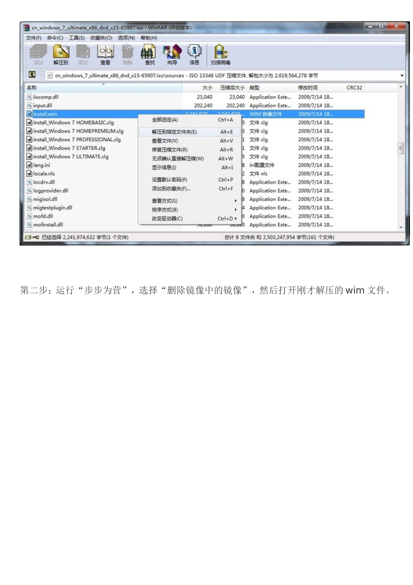Image resolution: width=413 pixels, height=585 pixels.
Task: Select migisol.dll file name
Action: (x=45, y=199)
